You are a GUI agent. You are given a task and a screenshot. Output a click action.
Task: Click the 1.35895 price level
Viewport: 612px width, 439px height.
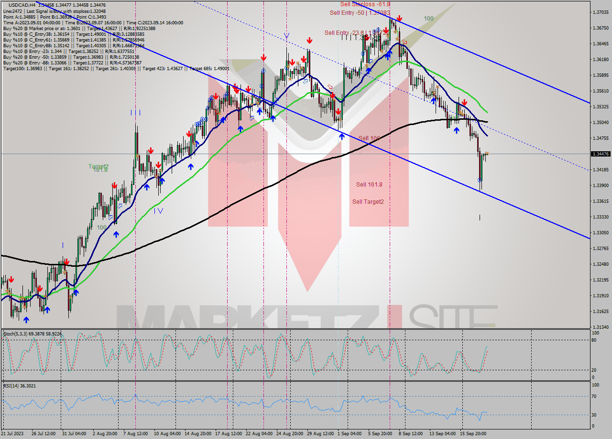click(600, 75)
